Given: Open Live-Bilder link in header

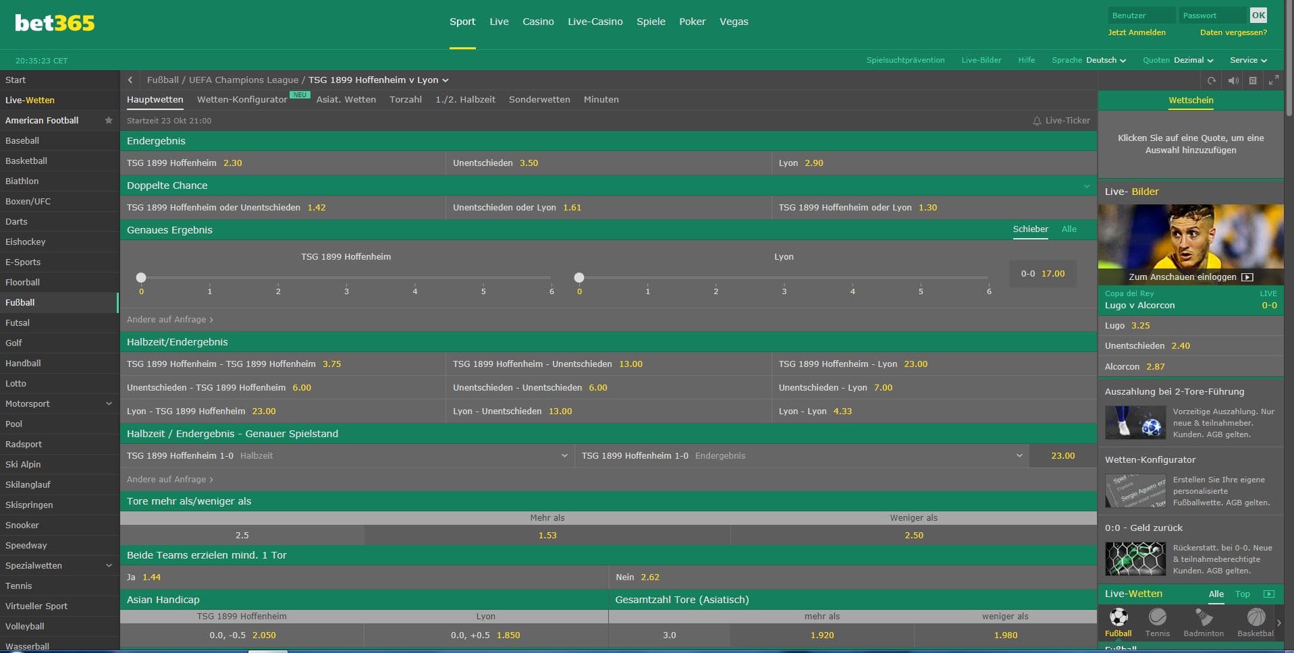Looking at the screenshot, I should pyautogui.click(x=981, y=60).
